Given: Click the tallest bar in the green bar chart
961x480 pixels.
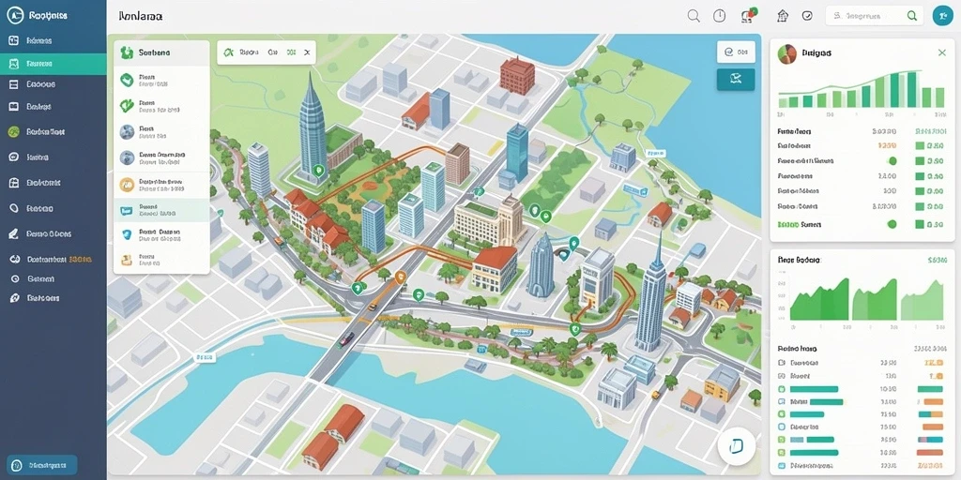Looking at the screenshot, I should click(x=912, y=89).
